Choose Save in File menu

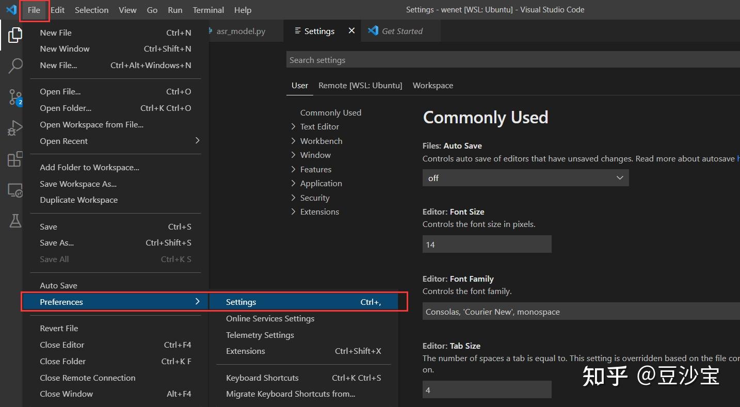pos(116,226)
